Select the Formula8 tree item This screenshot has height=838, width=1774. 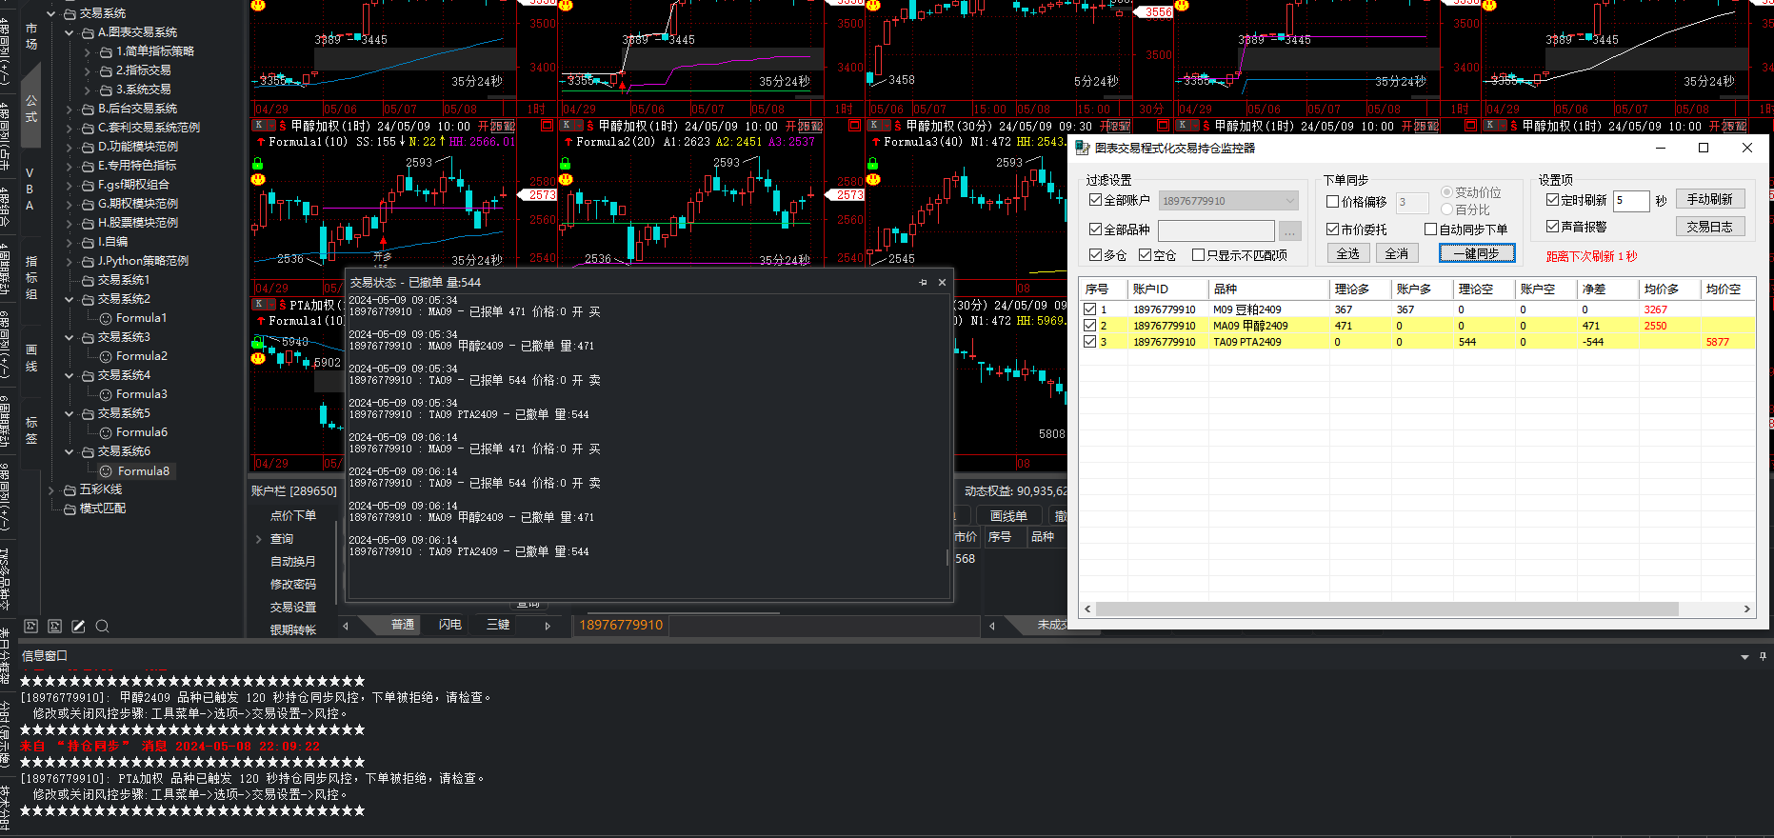click(143, 471)
